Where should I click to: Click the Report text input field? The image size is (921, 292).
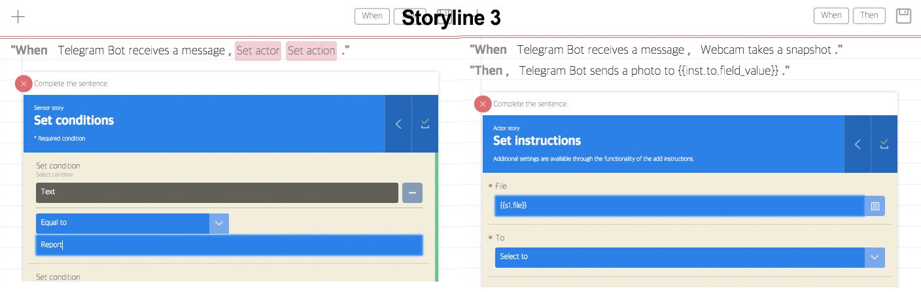pyautogui.click(x=229, y=246)
